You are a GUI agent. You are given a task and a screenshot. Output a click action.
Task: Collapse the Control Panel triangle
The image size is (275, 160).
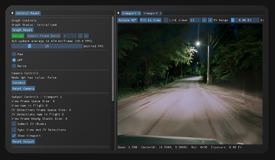(12, 13)
